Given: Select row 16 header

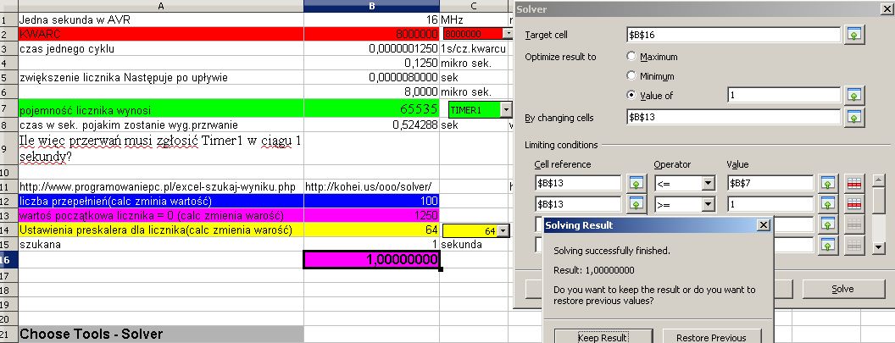Looking at the screenshot, I should (8, 260).
